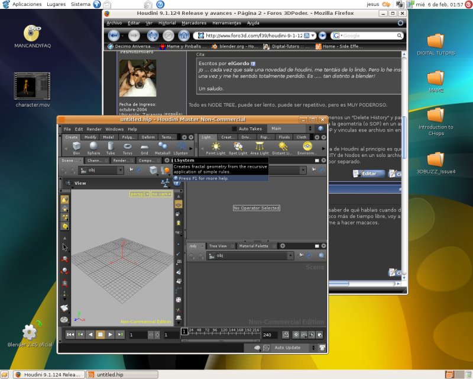Viewport: 473px width, 379px height.
Task: Click the cube display icon in Scene pane toolbar
Action: 154,170
